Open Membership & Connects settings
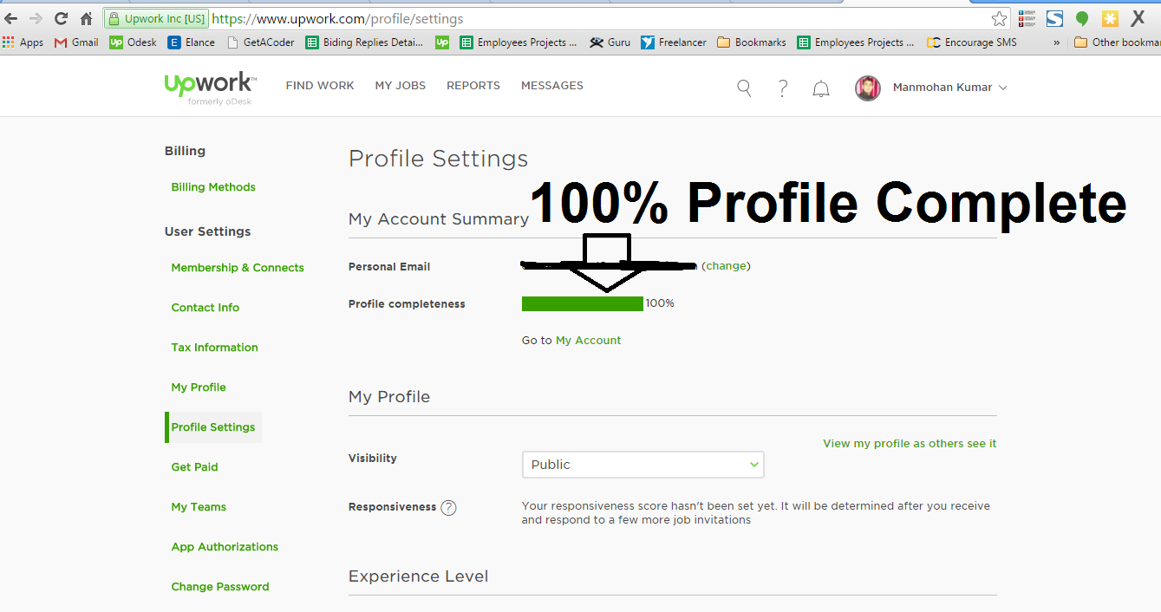Viewport: 1161px width, 612px height. 238,268
